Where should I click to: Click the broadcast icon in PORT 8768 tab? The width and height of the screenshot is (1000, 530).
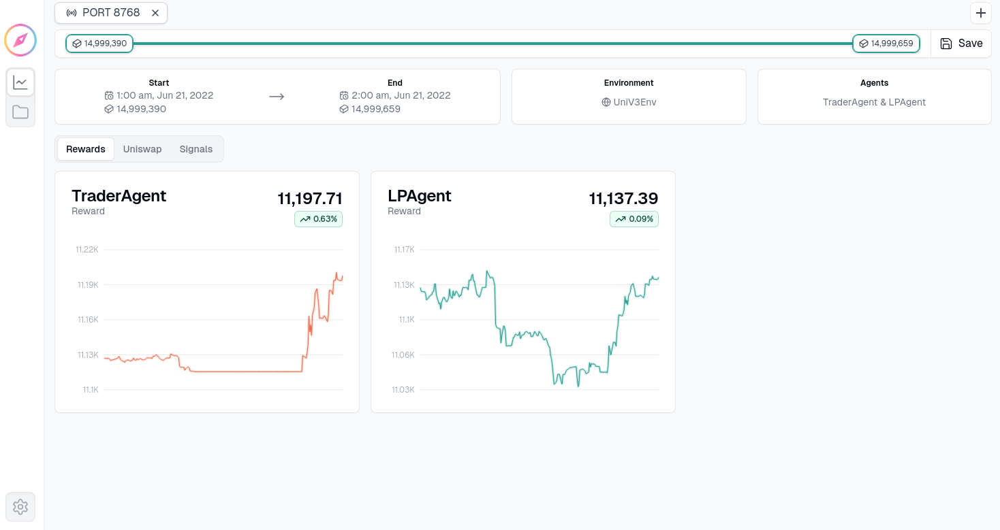pyautogui.click(x=72, y=13)
